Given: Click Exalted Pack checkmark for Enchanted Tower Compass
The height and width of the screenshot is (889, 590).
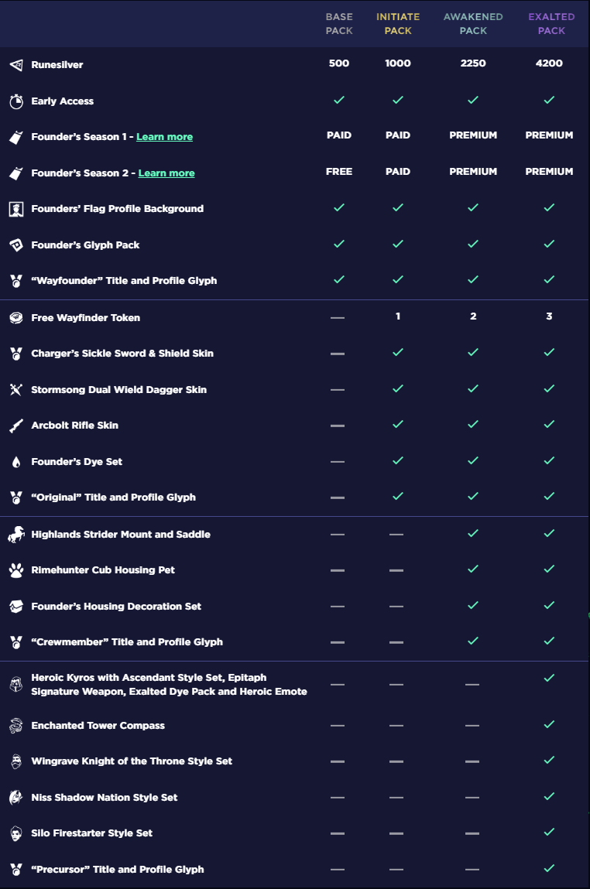Looking at the screenshot, I should 549,724.
